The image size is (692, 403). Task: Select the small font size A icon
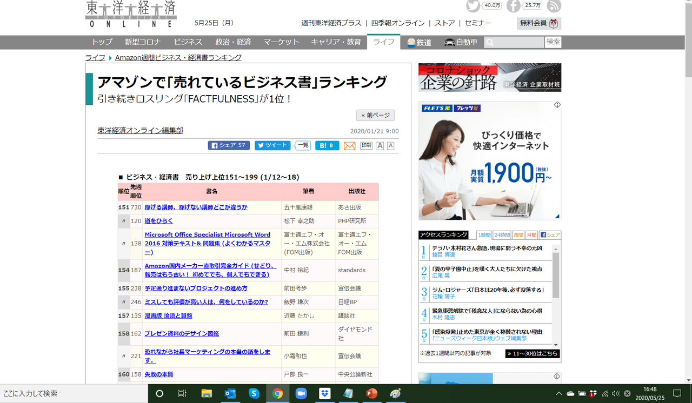point(390,146)
